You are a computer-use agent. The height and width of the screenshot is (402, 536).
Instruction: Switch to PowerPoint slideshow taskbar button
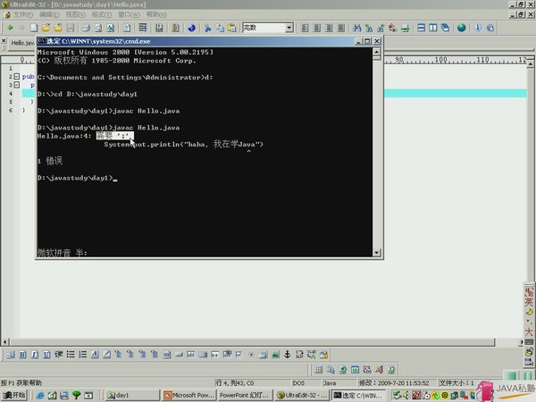[246, 395]
